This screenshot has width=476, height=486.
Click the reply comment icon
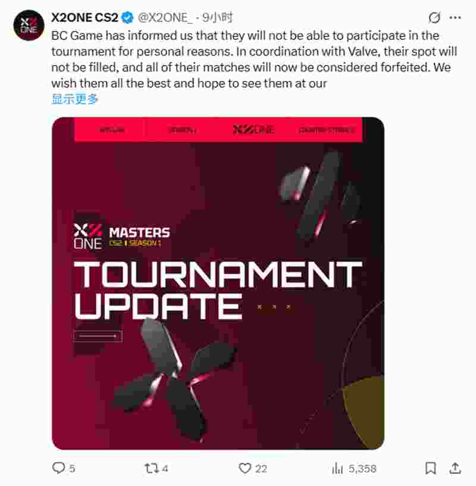click(58, 468)
